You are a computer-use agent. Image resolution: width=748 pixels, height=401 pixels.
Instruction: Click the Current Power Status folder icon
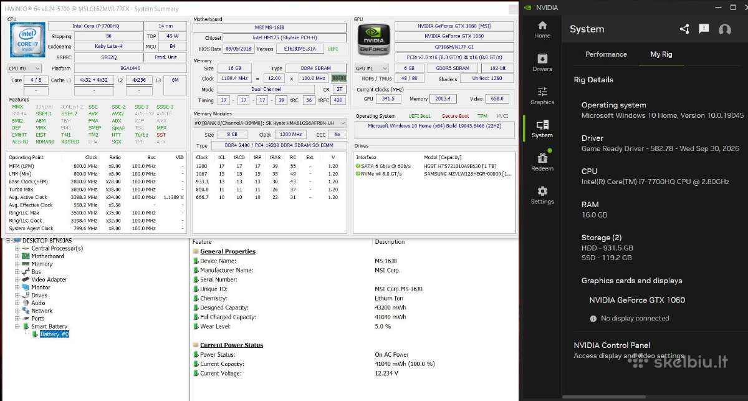pos(196,345)
